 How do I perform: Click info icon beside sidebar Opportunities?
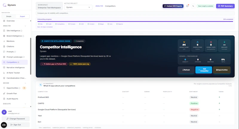click(19, 88)
